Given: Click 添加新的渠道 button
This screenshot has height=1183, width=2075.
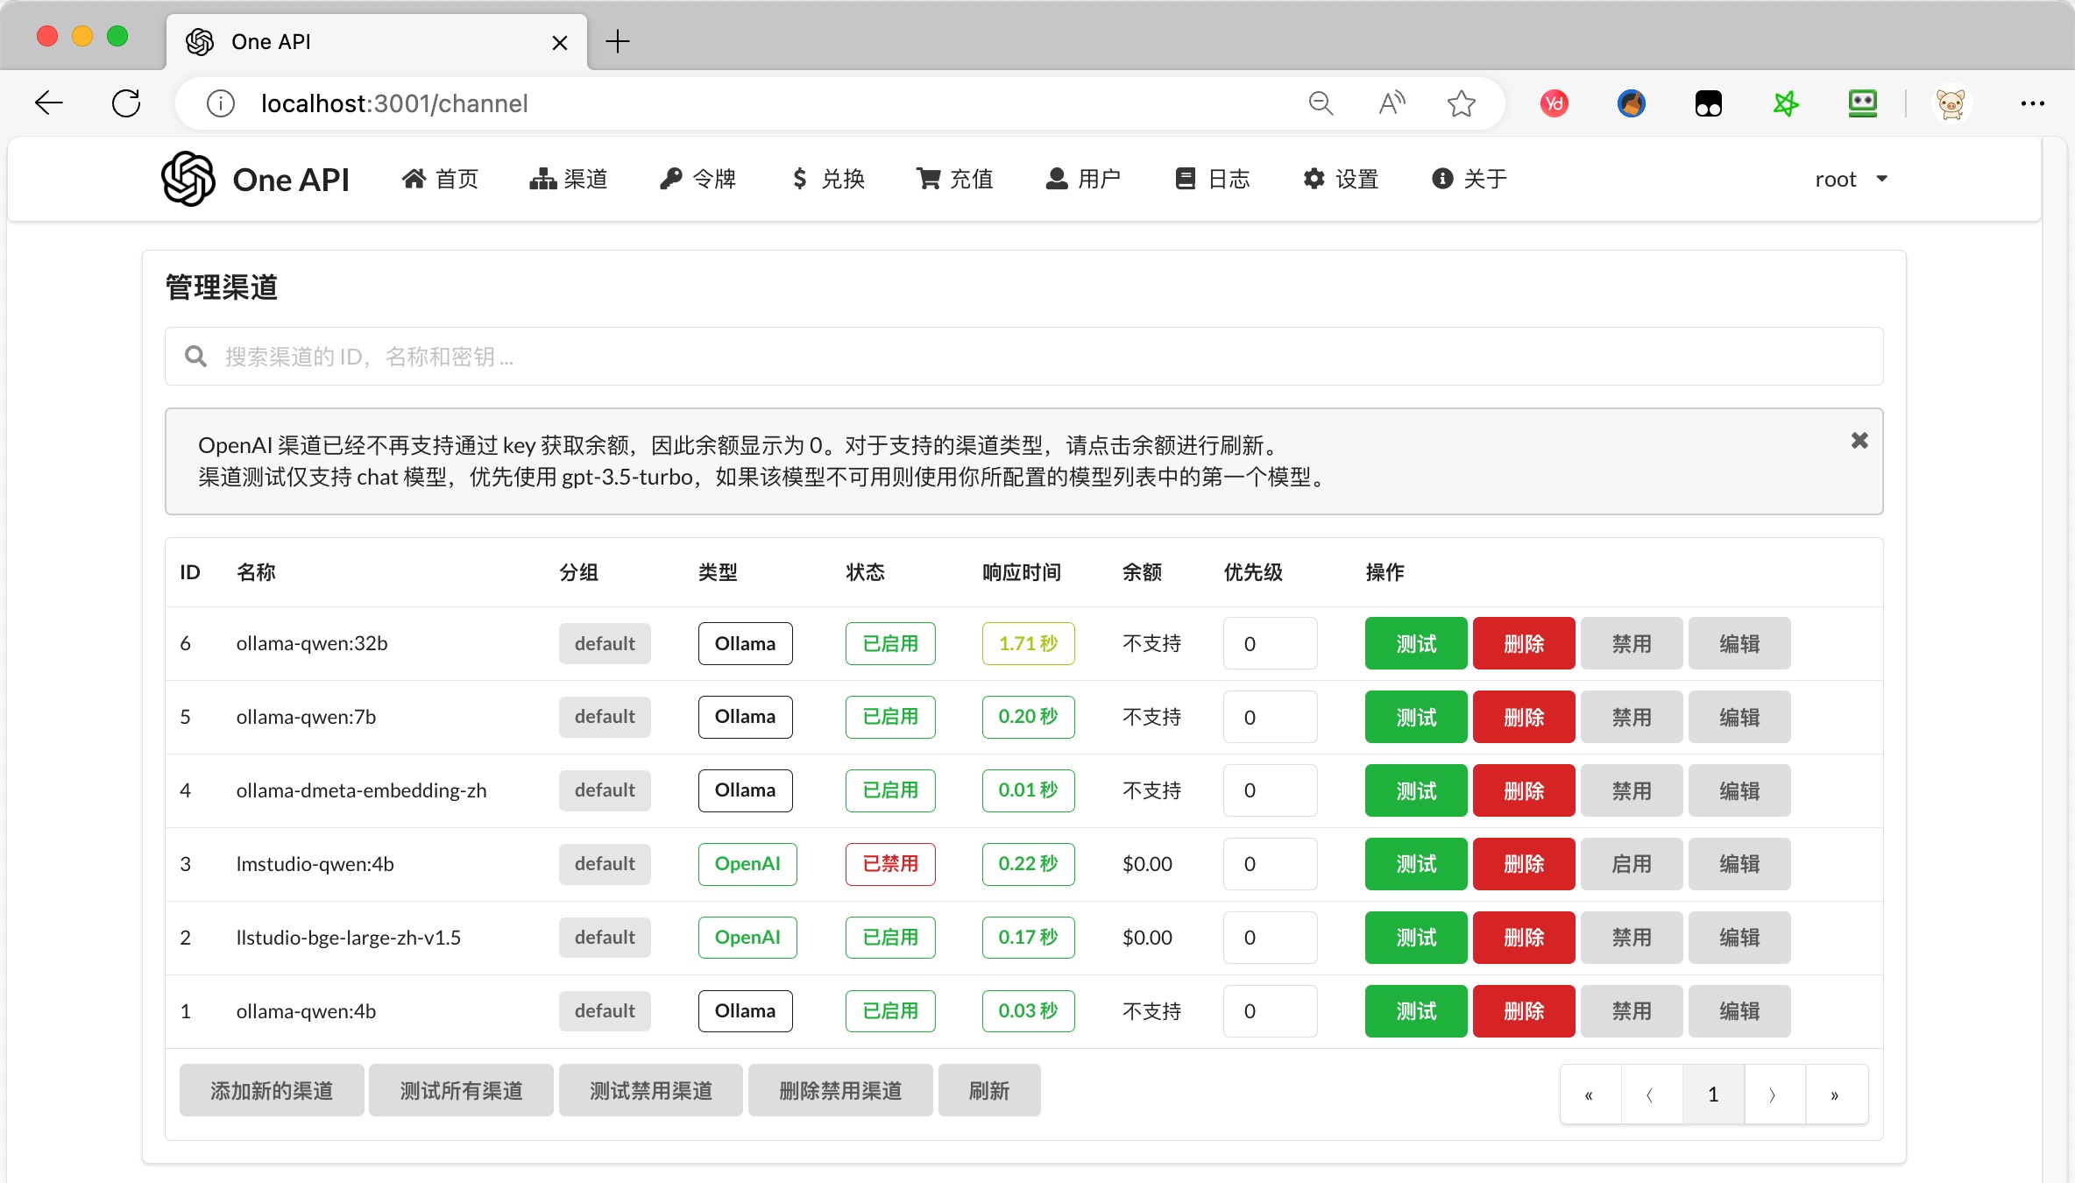Looking at the screenshot, I should pos(272,1090).
